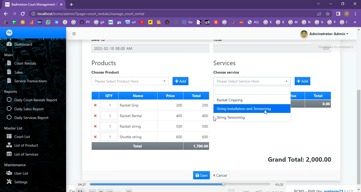
Task: Click the YouTube bookmark icon
Action: 142,22
